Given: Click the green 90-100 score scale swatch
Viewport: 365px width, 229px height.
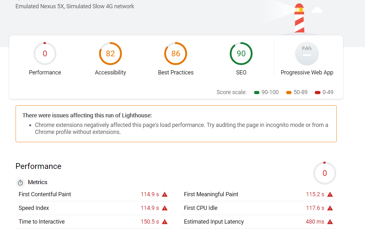Looking at the screenshot, I should point(257,93).
